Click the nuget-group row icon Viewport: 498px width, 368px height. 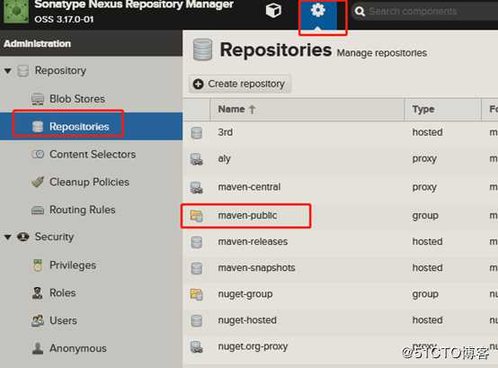click(x=197, y=294)
